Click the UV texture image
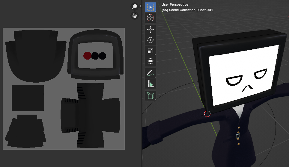Viewport: 289px width, 167px height. coord(64,89)
